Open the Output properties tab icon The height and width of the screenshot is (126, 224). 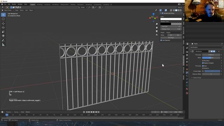point(187,55)
